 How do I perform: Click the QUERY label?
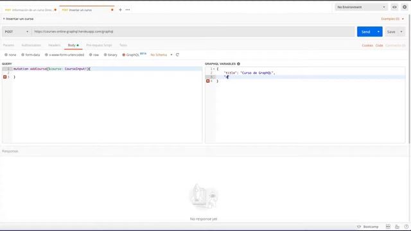7,64
